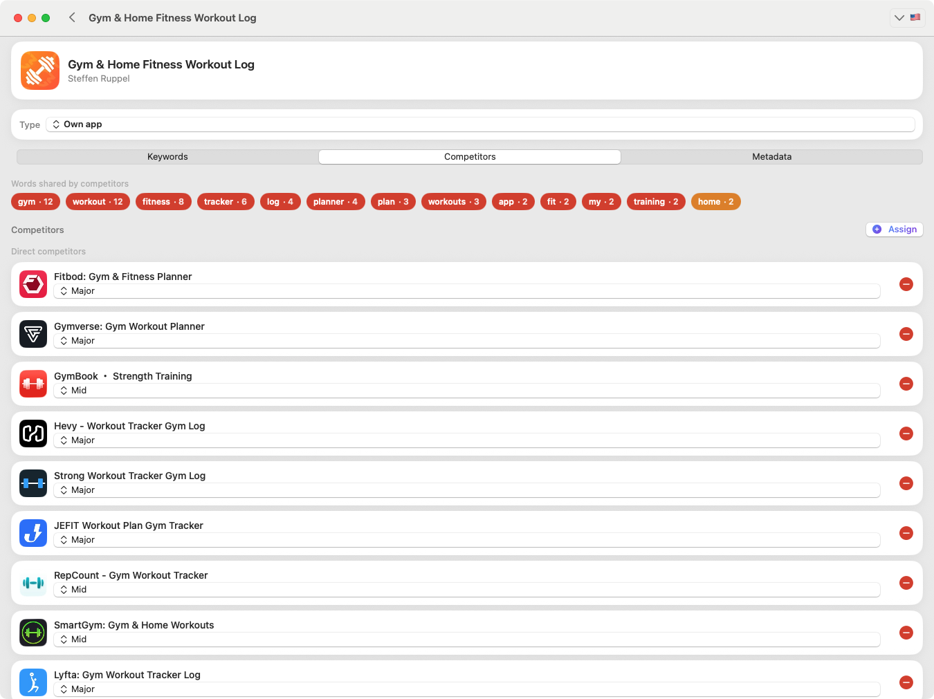Click the Gymverse app icon

(x=33, y=334)
